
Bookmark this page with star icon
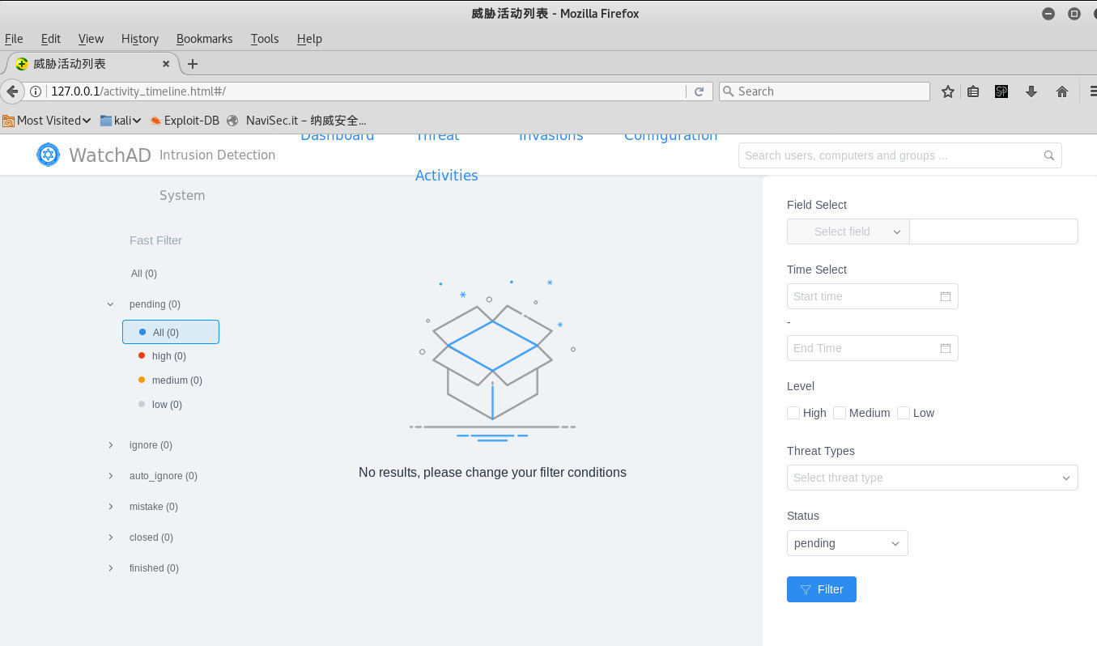pyautogui.click(x=947, y=91)
